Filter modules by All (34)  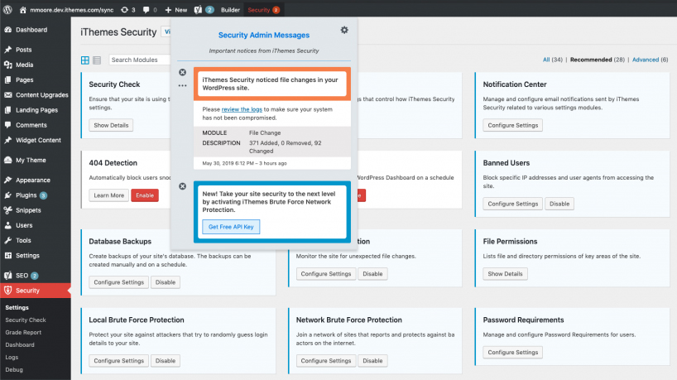pos(552,60)
